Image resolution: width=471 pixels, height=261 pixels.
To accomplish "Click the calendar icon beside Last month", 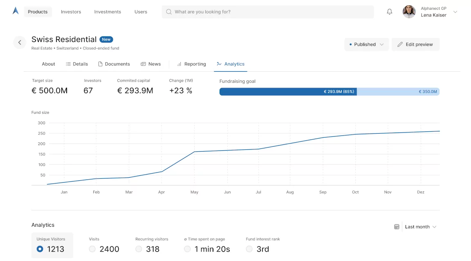I will [x=397, y=227].
